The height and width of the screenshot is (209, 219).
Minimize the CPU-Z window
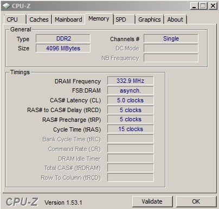point(194,6)
